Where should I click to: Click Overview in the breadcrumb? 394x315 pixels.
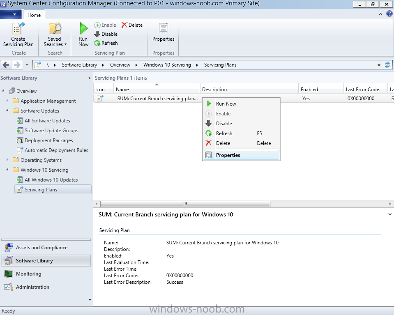pos(120,65)
